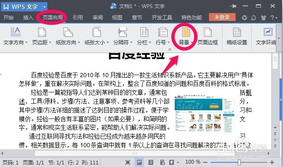Insert a break with 分隔符 icon
Screen dimensions: 283x167
[123, 32]
